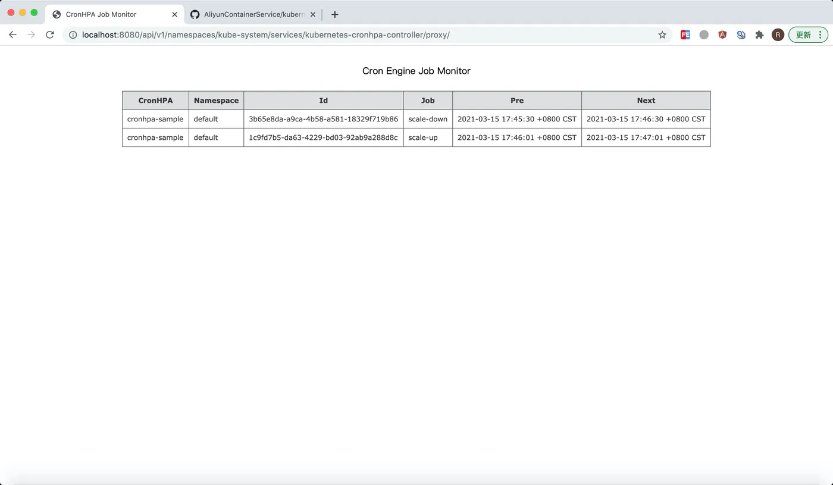Image resolution: width=833 pixels, height=485 pixels.
Task: Click the Next column header
Action: (x=646, y=101)
